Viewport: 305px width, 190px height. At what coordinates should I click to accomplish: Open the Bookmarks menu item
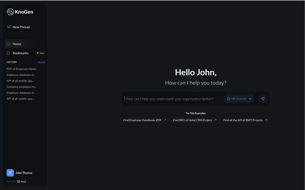pyautogui.click(x=20, y=53)
